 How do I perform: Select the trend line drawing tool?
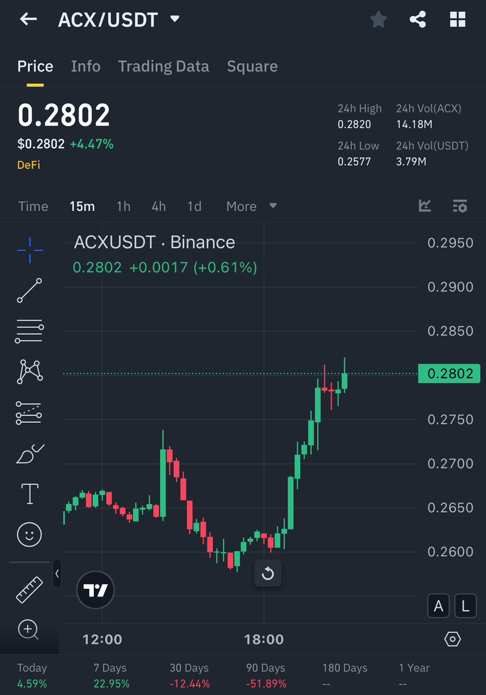coord(29,290)
